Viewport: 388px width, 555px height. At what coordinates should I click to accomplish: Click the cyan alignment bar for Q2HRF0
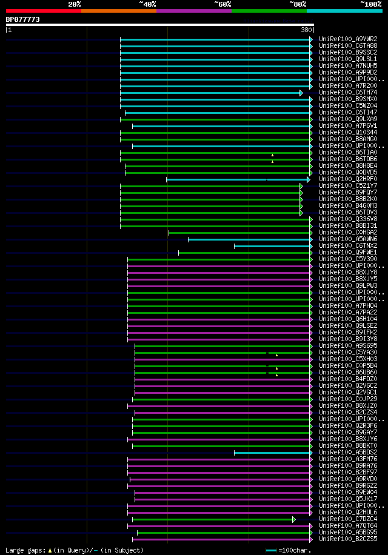coord(238,180)
